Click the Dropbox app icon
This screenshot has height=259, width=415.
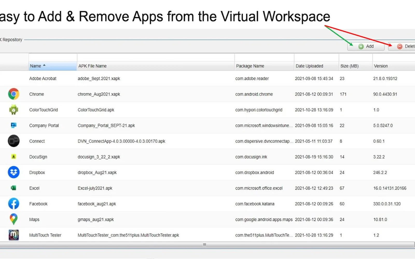coord(13,172)
